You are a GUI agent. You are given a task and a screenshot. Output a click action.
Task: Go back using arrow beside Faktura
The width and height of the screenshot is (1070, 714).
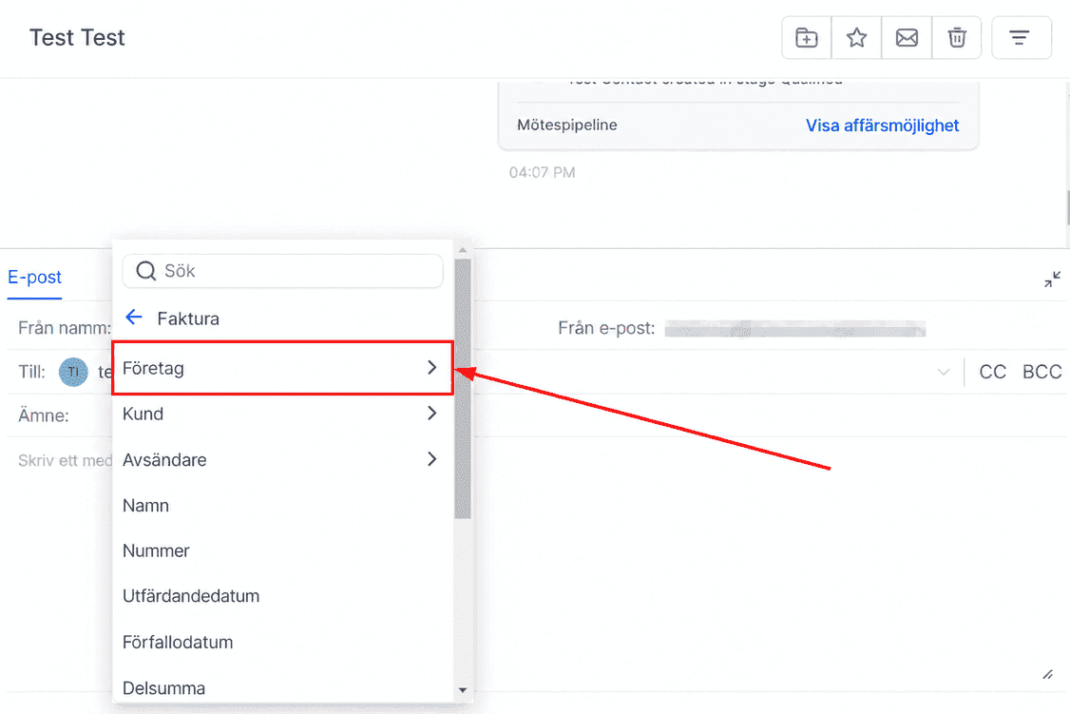coord(134,318)
